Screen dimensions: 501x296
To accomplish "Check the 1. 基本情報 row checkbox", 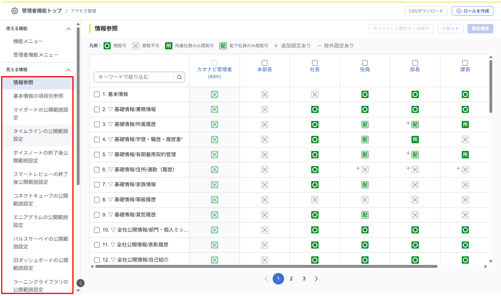I will click(x=97, y=94).
